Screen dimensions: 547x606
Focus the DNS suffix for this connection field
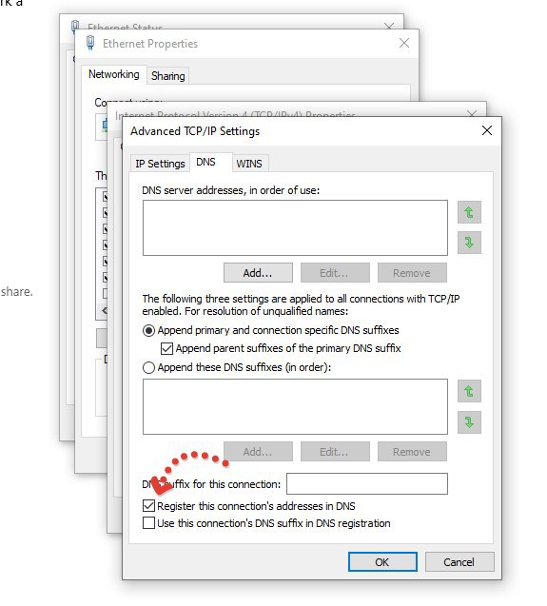point(367,483)
